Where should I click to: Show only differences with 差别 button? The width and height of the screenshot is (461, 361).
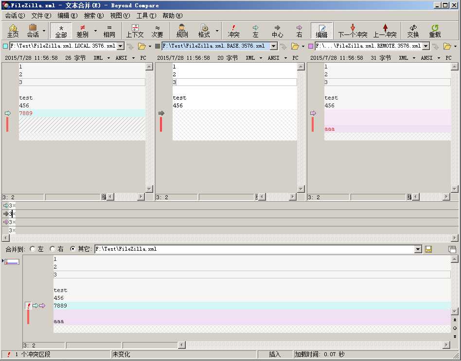coord(82,31)
